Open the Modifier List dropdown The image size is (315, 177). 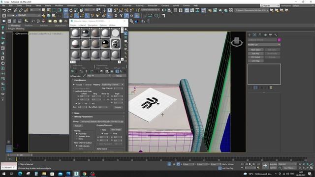(264, 45)
